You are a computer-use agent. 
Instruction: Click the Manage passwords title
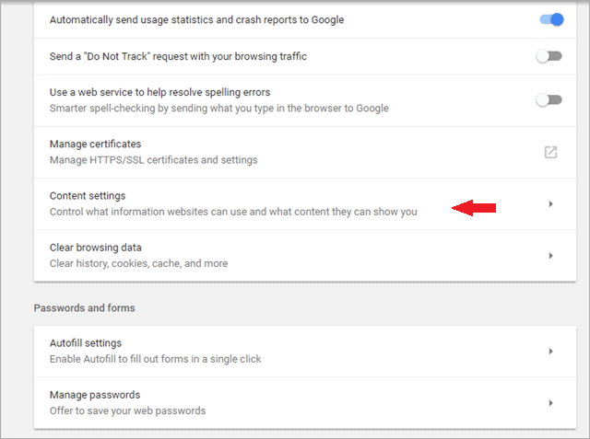click(93, 395)
